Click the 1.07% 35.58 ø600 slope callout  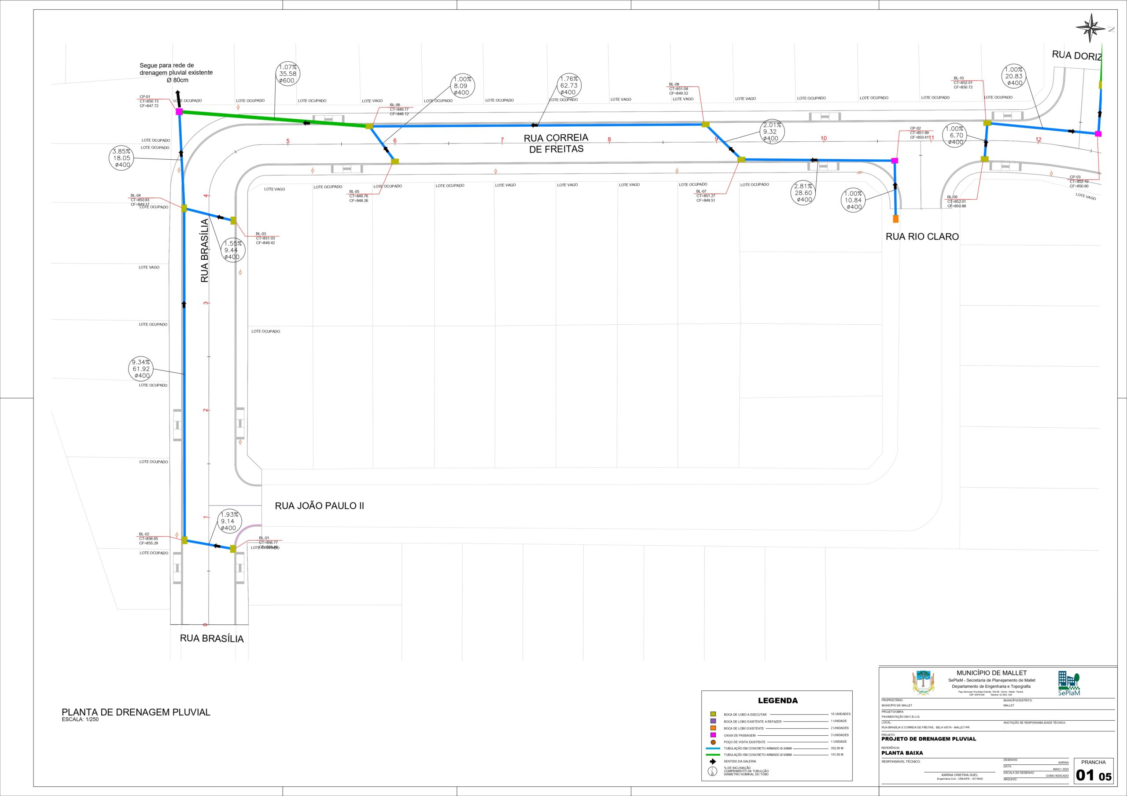point(288,73)
